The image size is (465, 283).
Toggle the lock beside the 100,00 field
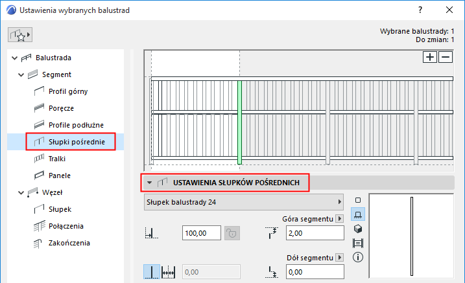pos(232,233)
